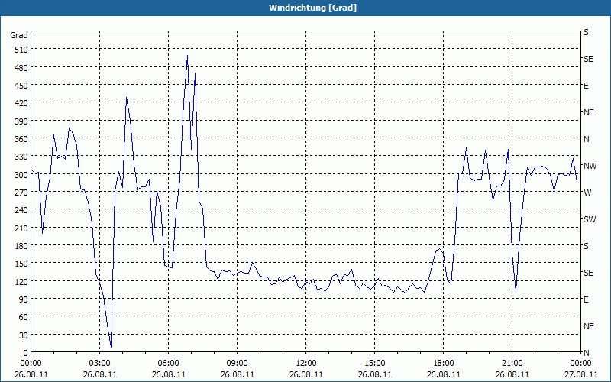Click the NE compass label between 30 and 60
The height and width of the screenshot is (382, 611).
pos(588,326)
